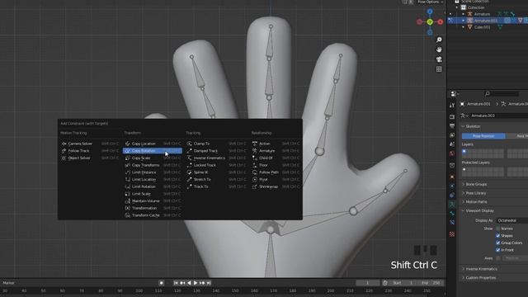Choose Transformation constraint entry
Viewport: 528px width, 297px height.
152,208
